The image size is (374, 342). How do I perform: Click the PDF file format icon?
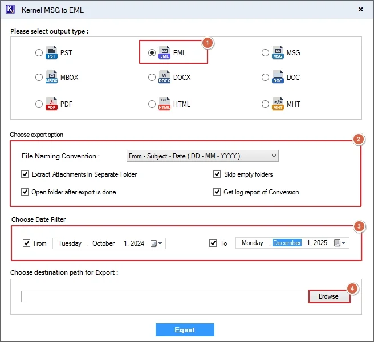coord(51,104)
